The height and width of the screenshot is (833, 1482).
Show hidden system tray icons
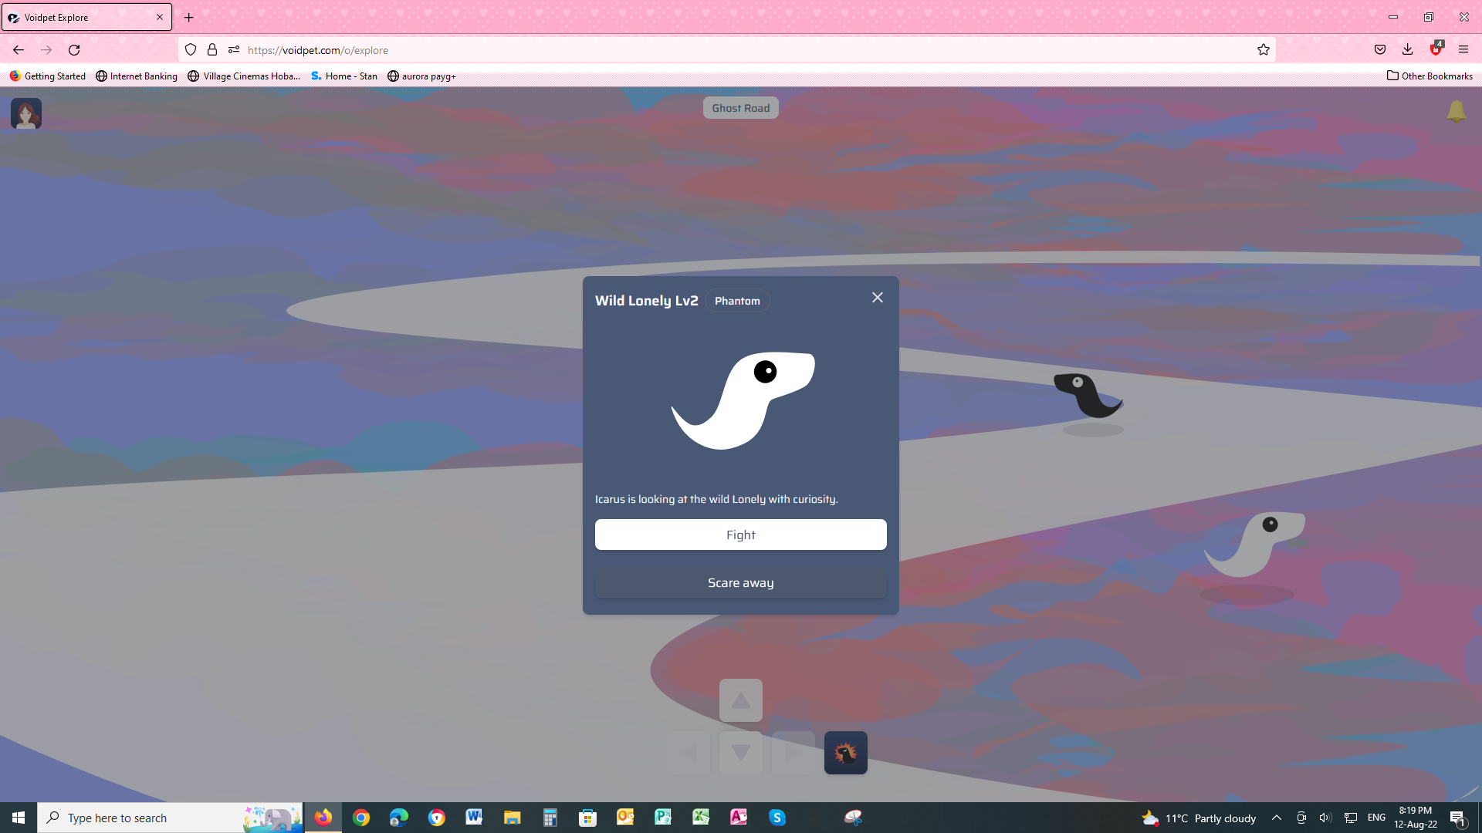[x=1276, y=818]
